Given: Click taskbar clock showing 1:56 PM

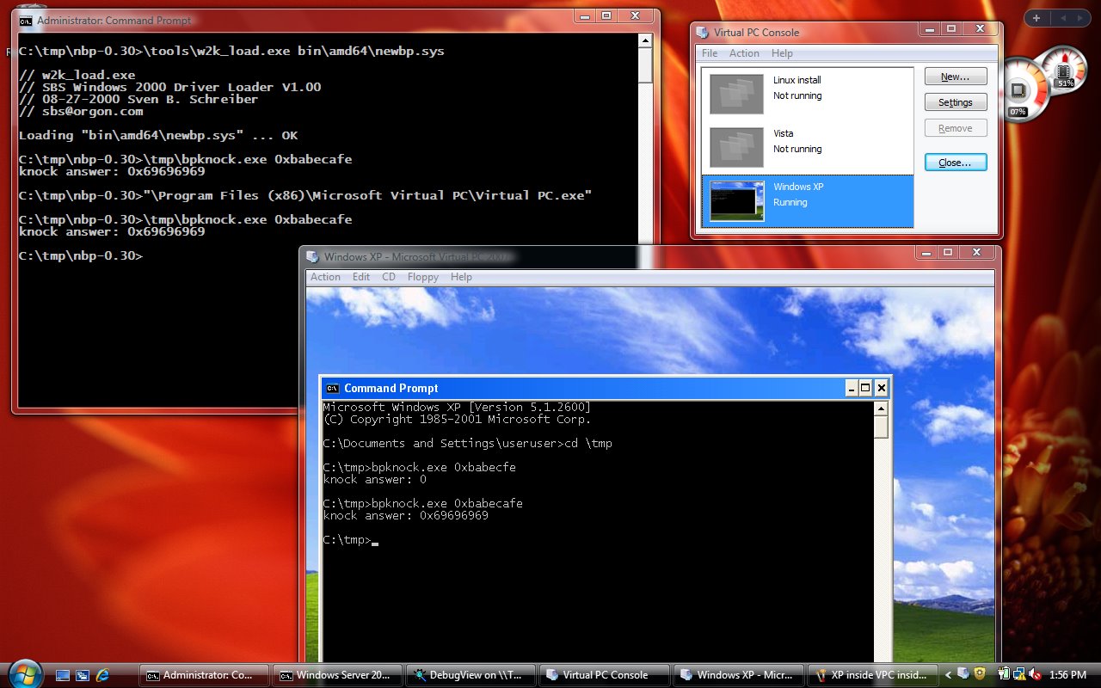Looking at the screenshot, I should [x=1068, y=675].
